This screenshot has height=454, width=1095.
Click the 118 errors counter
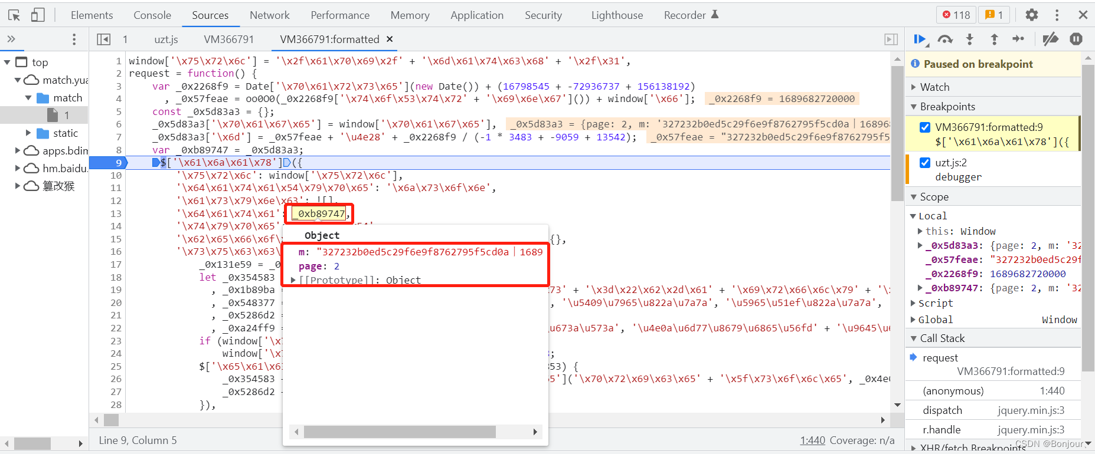coord(956,15)
